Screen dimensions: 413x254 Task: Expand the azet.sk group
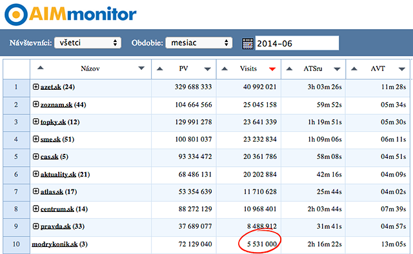[x=36, y=87]
